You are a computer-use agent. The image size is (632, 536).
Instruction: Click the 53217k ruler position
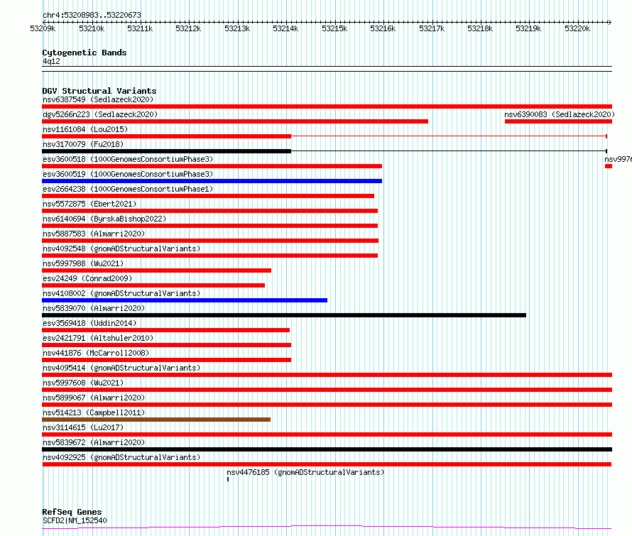(x=432, y=28)
